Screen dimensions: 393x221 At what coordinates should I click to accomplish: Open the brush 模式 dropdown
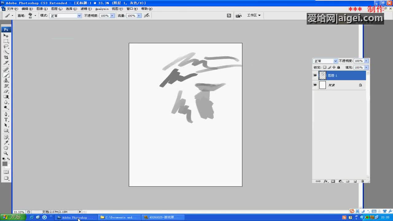pyautogui.click(x=65, y=16)
